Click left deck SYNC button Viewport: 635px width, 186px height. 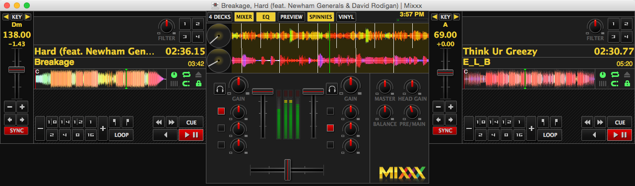[16, 130]
